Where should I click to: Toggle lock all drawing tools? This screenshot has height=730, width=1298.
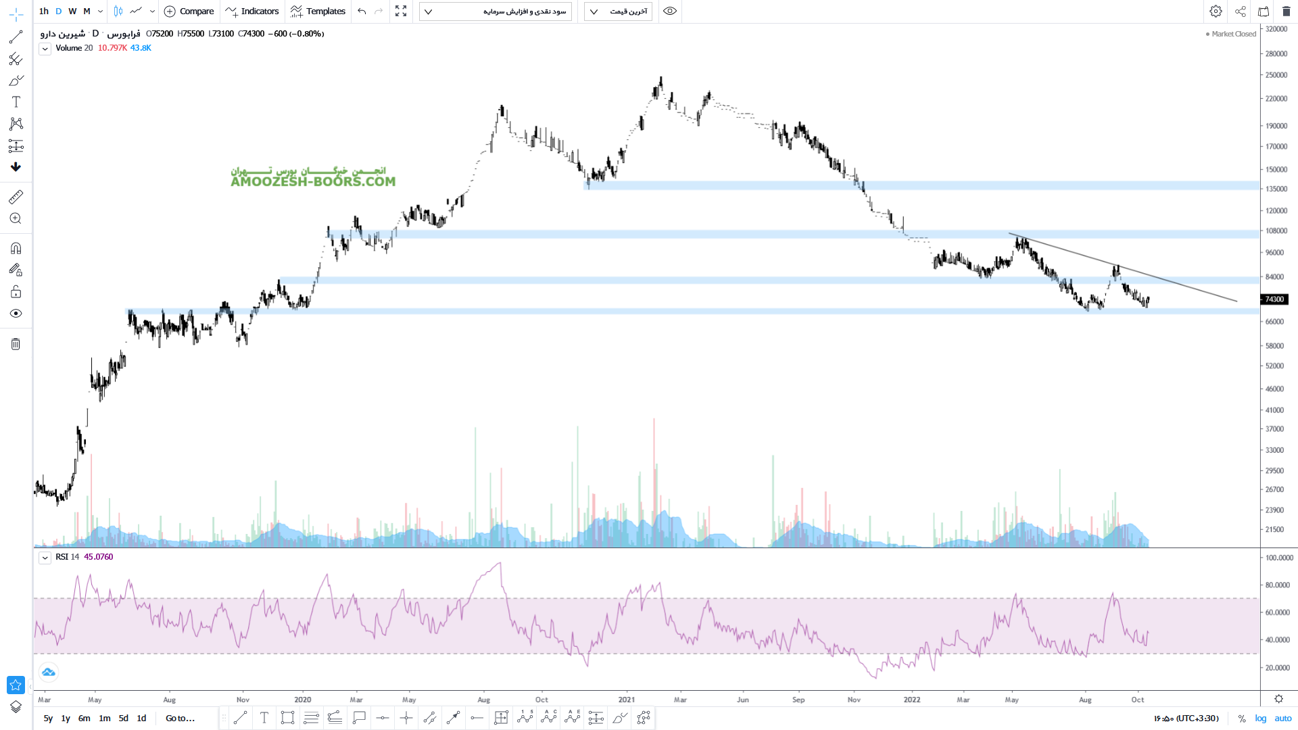click(x=16, y=292)
